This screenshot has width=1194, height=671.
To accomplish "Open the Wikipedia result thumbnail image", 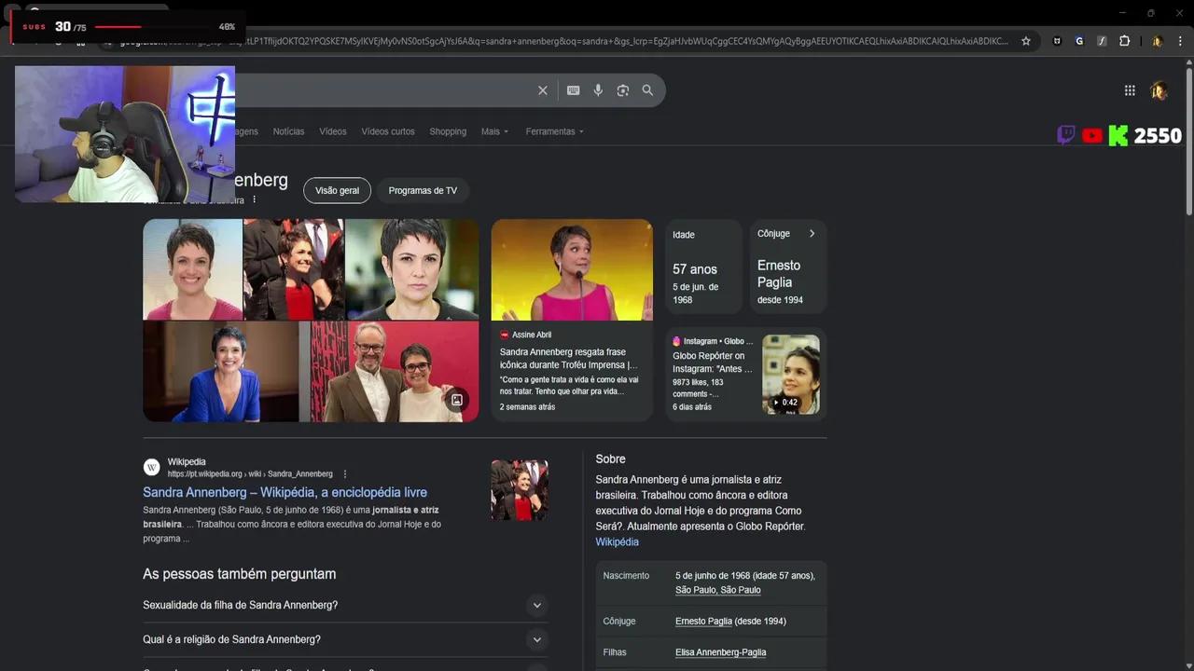I will tap(520, 490).
